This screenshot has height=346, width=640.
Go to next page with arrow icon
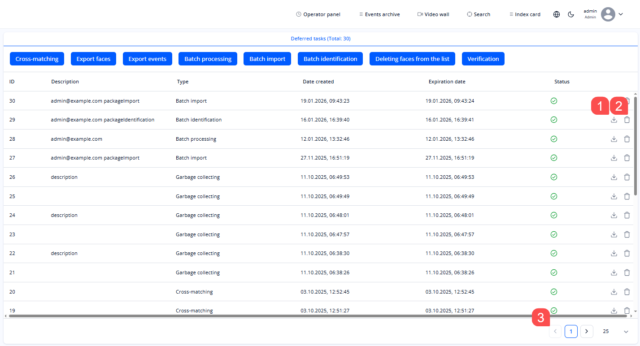(x=587, y=331)
